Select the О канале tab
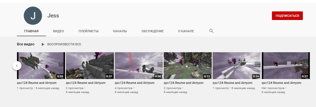 186,31
